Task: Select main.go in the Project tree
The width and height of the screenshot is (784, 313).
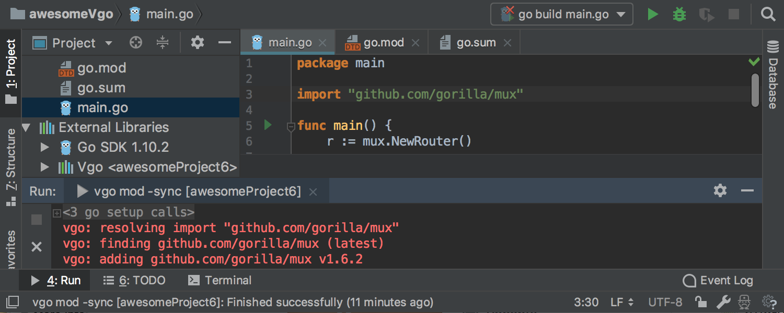Action: [131, 107]
